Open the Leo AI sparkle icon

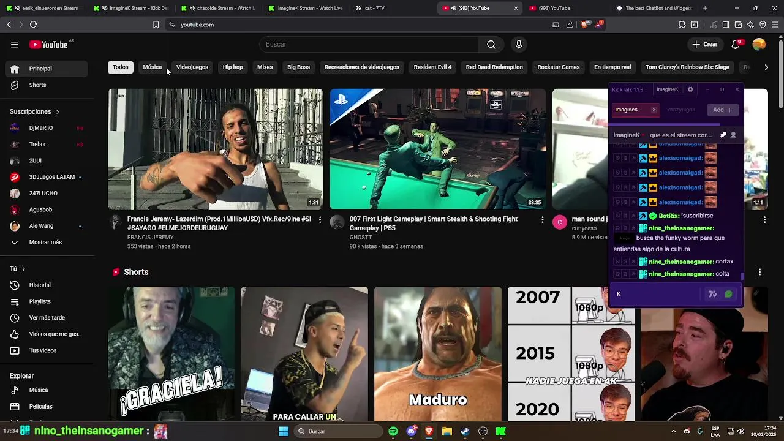(750, 24)
